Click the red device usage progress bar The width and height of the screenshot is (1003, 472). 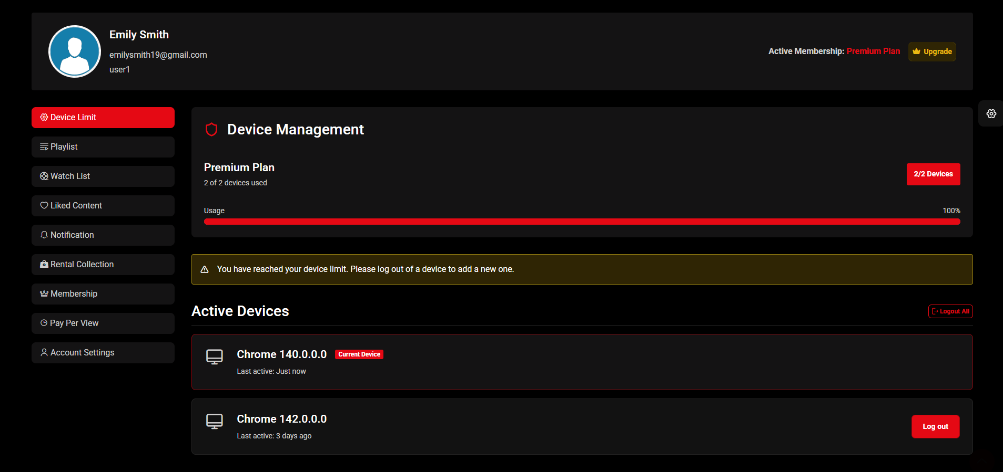582,222
